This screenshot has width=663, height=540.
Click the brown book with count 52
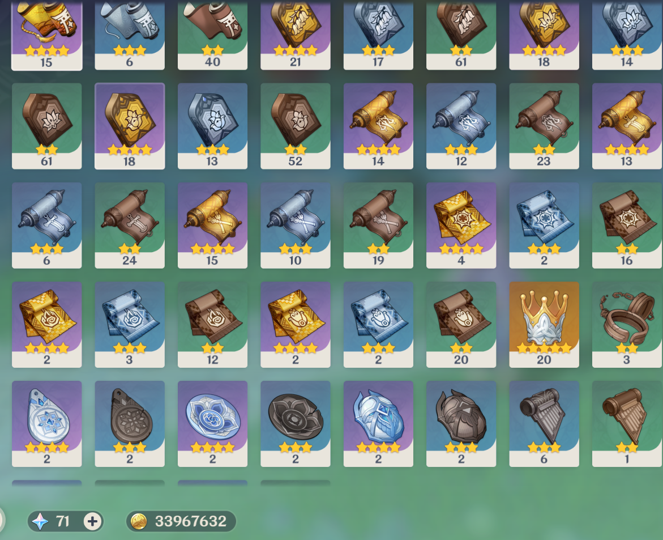pos(295,126)
